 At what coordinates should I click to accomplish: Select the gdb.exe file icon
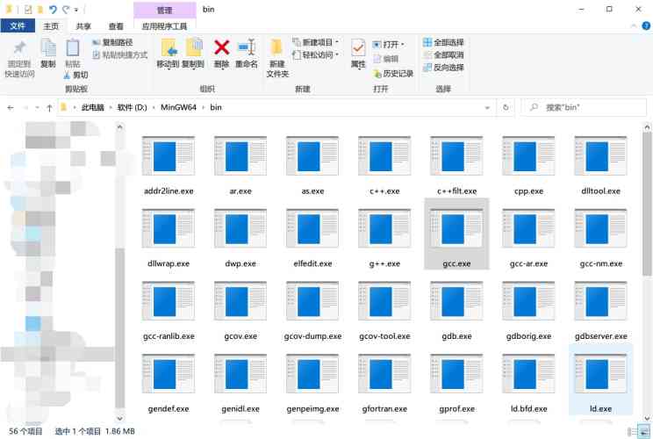(x=456, y=301)
